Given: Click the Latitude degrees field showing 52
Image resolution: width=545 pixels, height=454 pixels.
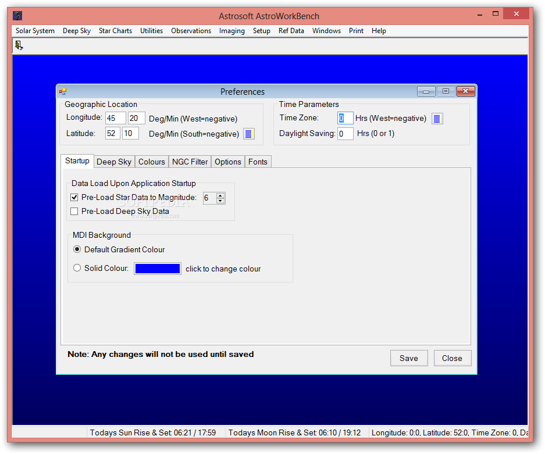Looking at the screenshot, I should [x=113, y=133].
